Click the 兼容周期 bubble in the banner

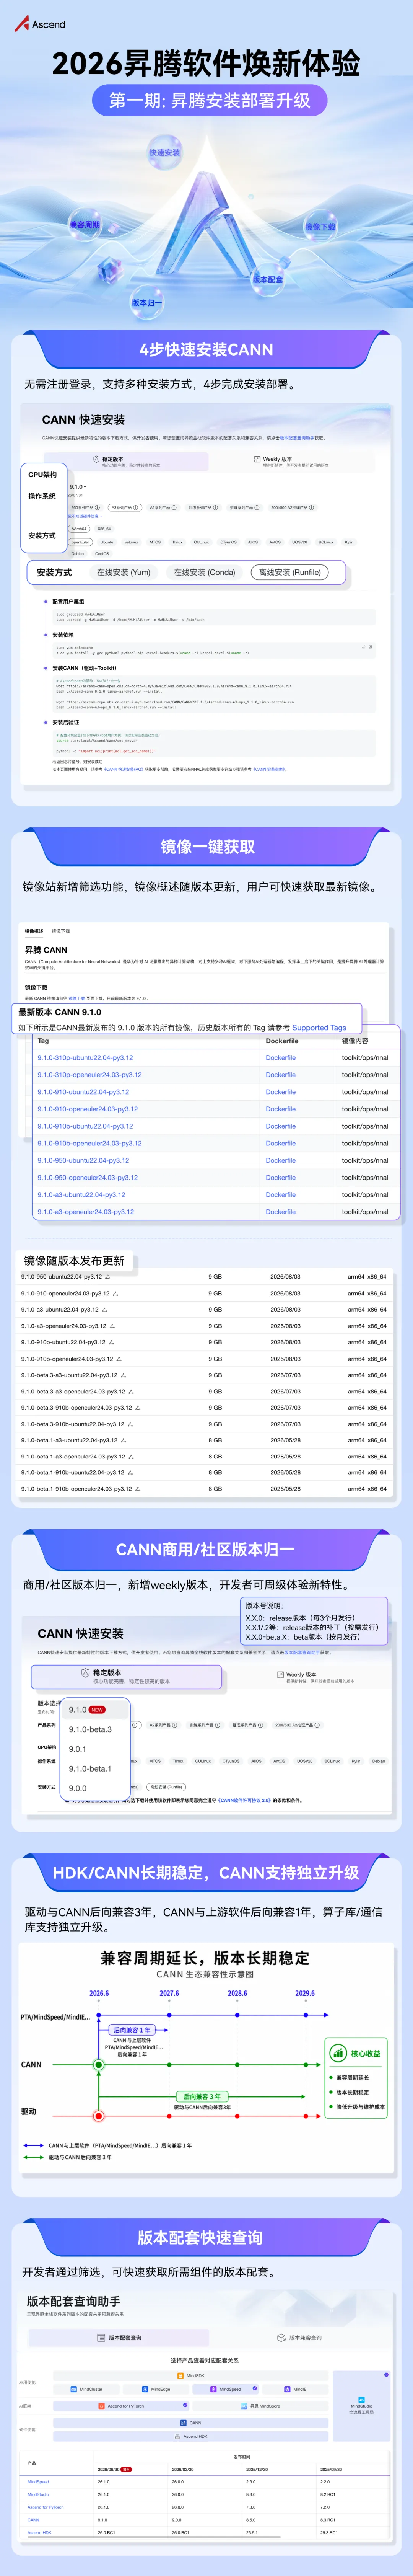coord(84,225)
